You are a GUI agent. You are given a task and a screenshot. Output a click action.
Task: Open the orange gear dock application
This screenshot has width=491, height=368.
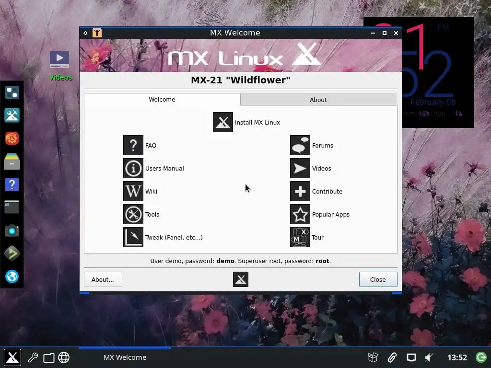click(x=12, y=138)
